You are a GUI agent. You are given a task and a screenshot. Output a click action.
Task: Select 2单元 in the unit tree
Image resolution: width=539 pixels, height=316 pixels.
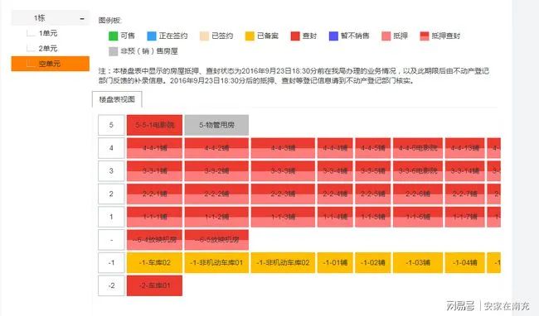pyautogui.click(x=48, y=48)
